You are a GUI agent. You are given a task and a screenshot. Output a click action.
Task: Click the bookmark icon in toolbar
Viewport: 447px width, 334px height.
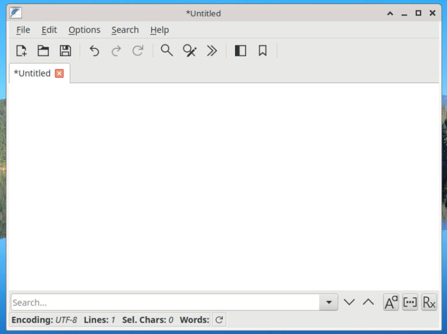point(263,51)
